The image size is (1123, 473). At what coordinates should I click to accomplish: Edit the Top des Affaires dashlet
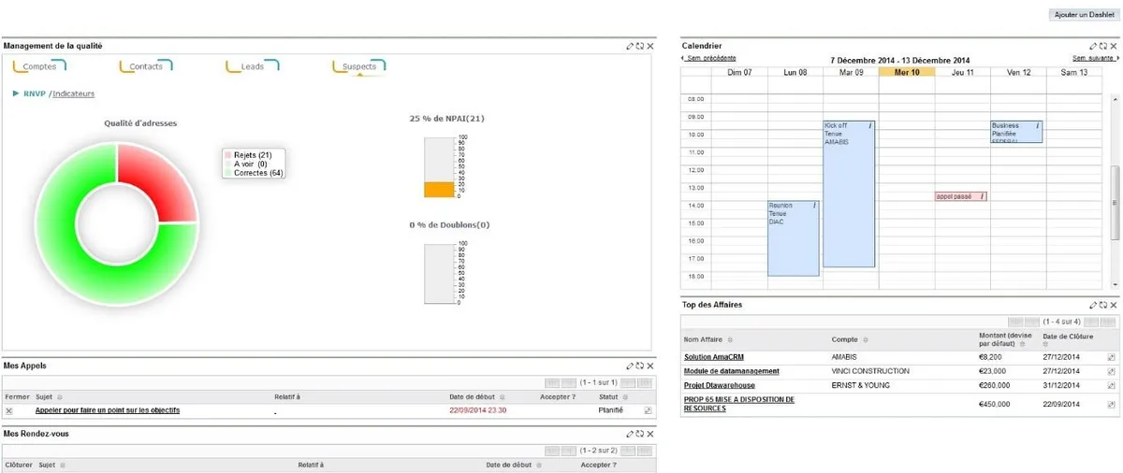tap(1092, 305)
